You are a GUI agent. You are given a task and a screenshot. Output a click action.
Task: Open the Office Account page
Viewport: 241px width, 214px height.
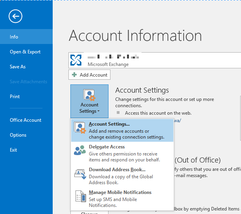tap(26, 120)
